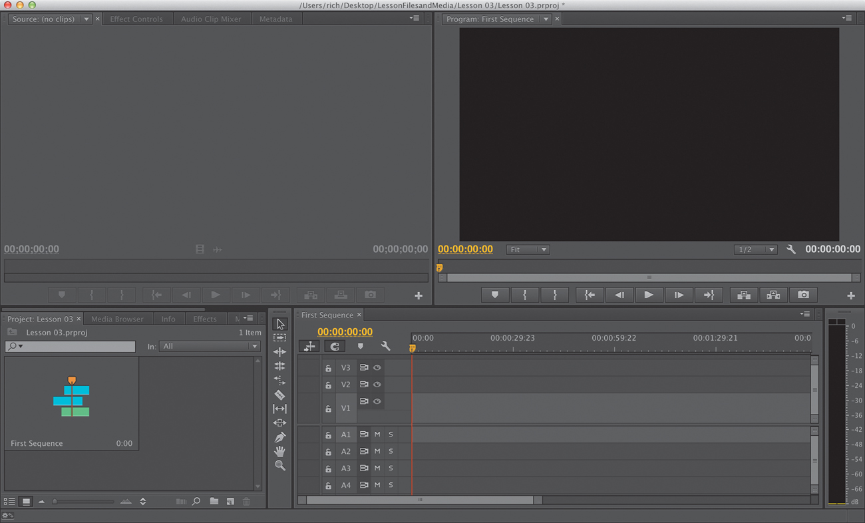Toggle lock on track A4
865x523 pixels.
[x=328, y=486]
